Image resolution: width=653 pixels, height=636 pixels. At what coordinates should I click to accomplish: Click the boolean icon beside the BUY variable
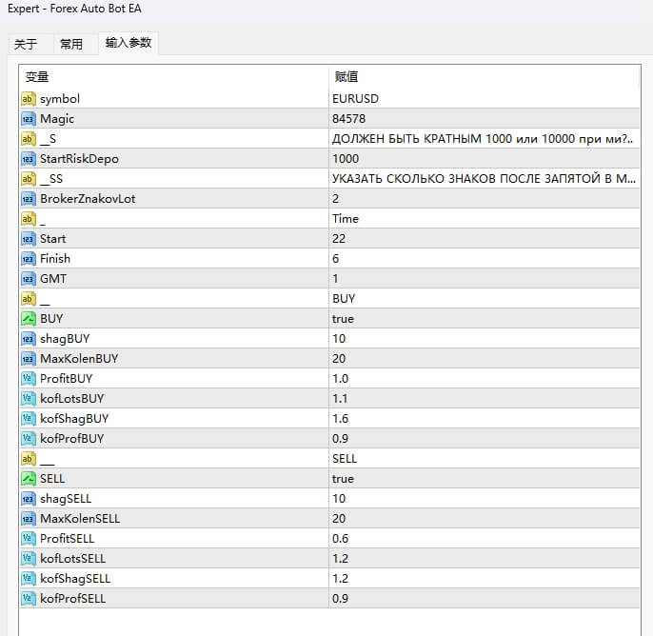28,319
